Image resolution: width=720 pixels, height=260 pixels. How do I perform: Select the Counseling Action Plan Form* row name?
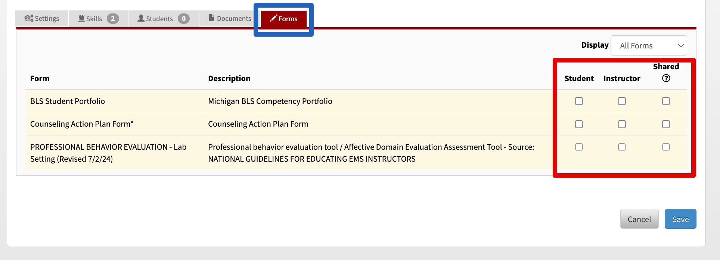point(82,124)
